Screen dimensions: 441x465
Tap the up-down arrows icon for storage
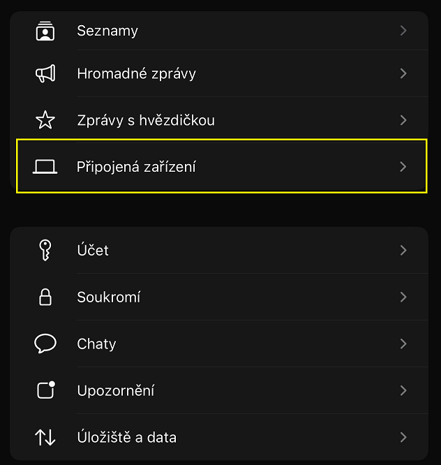(45, 437)
